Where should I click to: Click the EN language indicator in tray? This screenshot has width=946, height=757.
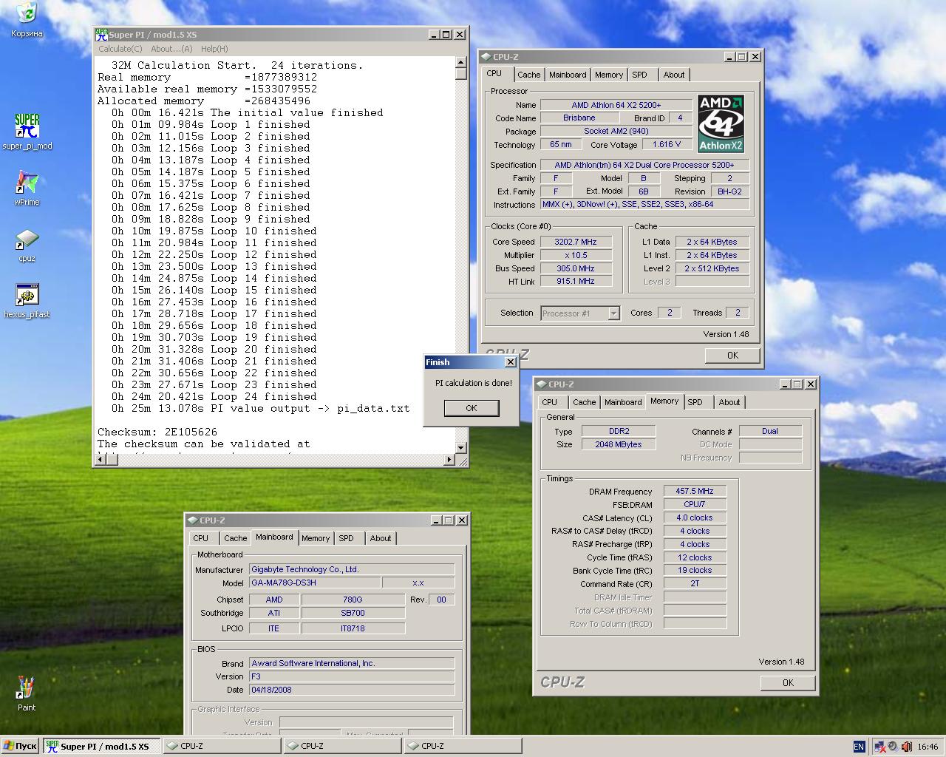tap(859, 747)
